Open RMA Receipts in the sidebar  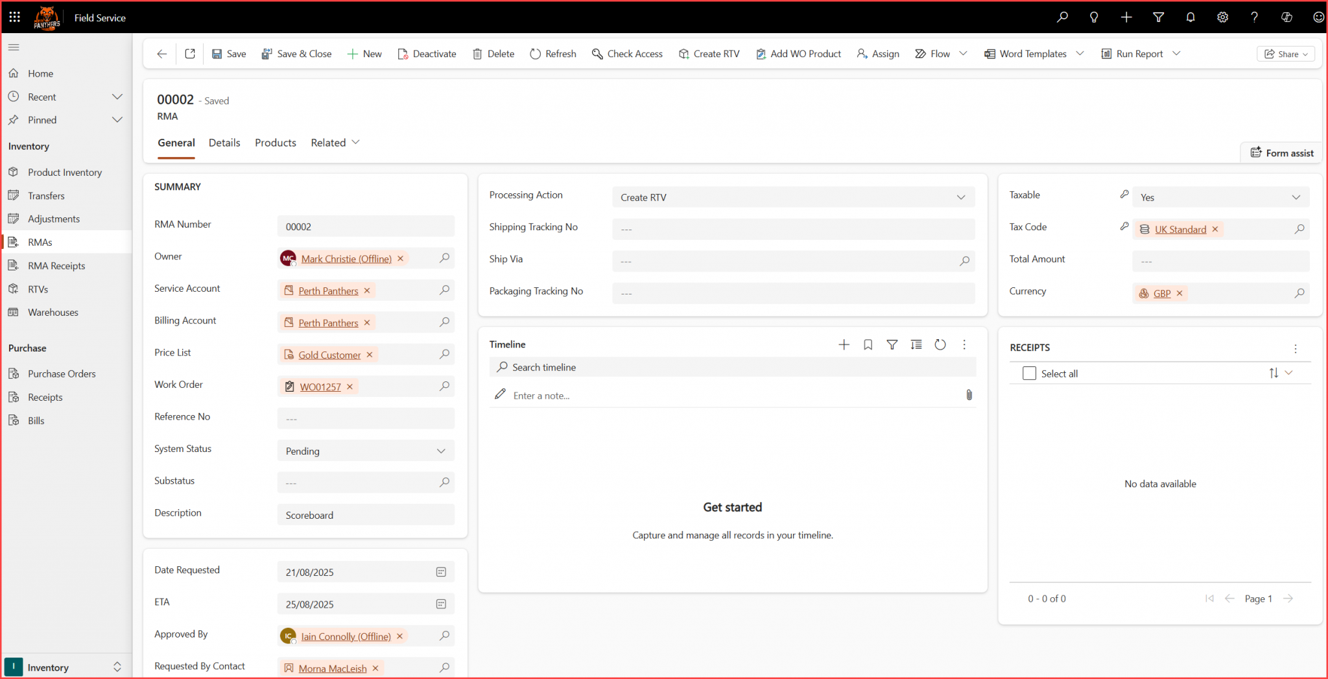coord(56,266)
